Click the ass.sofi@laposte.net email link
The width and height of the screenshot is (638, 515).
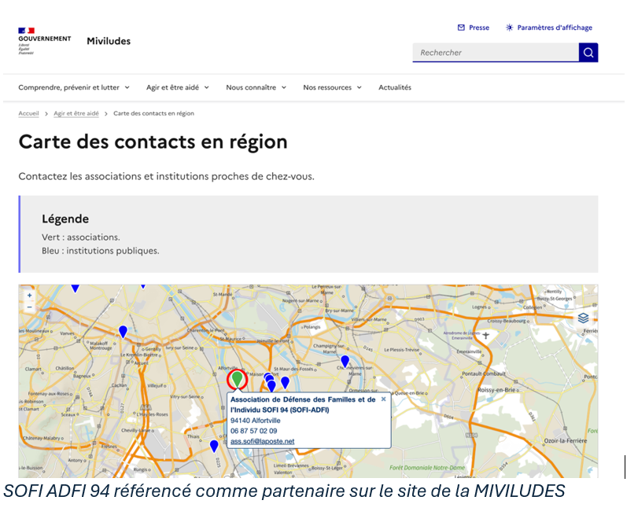(262, 441)
